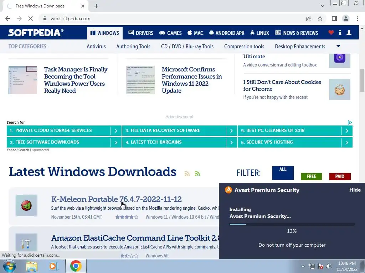
Task: Click the address bar URL
Action: [x=70, y=18]
